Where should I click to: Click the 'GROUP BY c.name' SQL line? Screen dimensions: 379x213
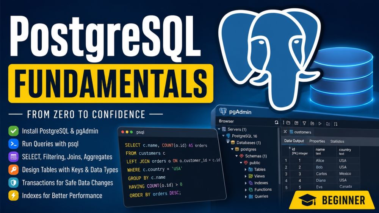(x=147, y=178)
